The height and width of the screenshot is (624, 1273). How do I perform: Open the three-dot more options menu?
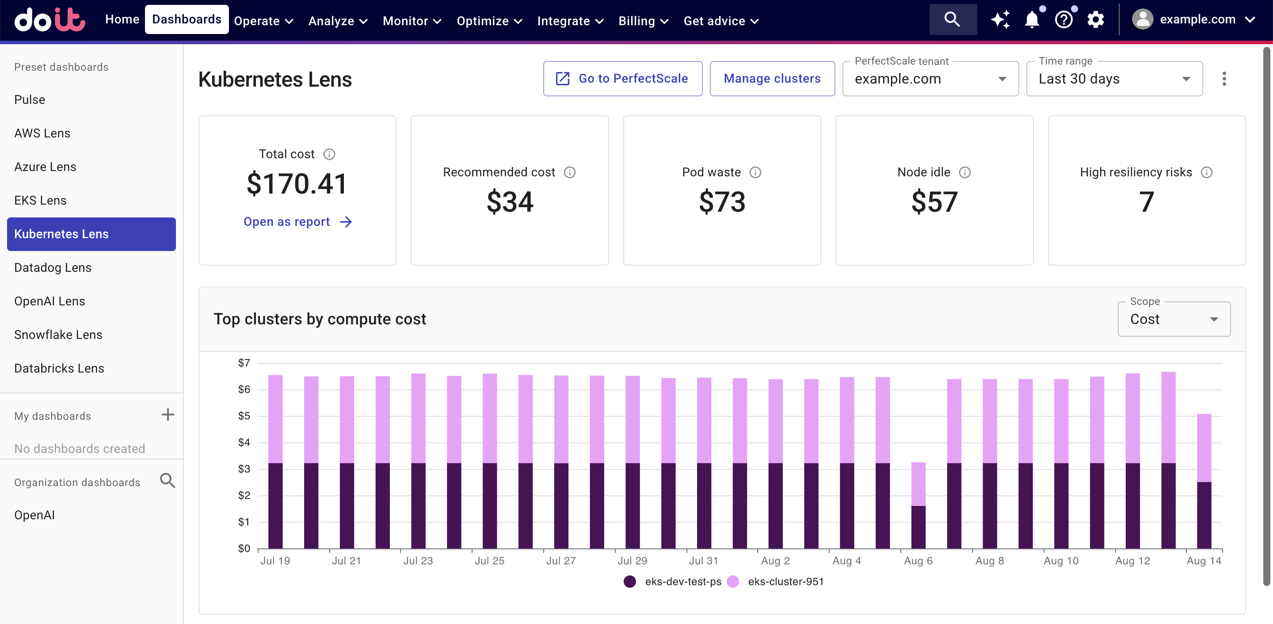point(1224,79)
